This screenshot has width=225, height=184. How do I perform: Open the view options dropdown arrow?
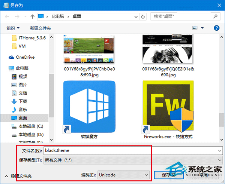(202, 28)
